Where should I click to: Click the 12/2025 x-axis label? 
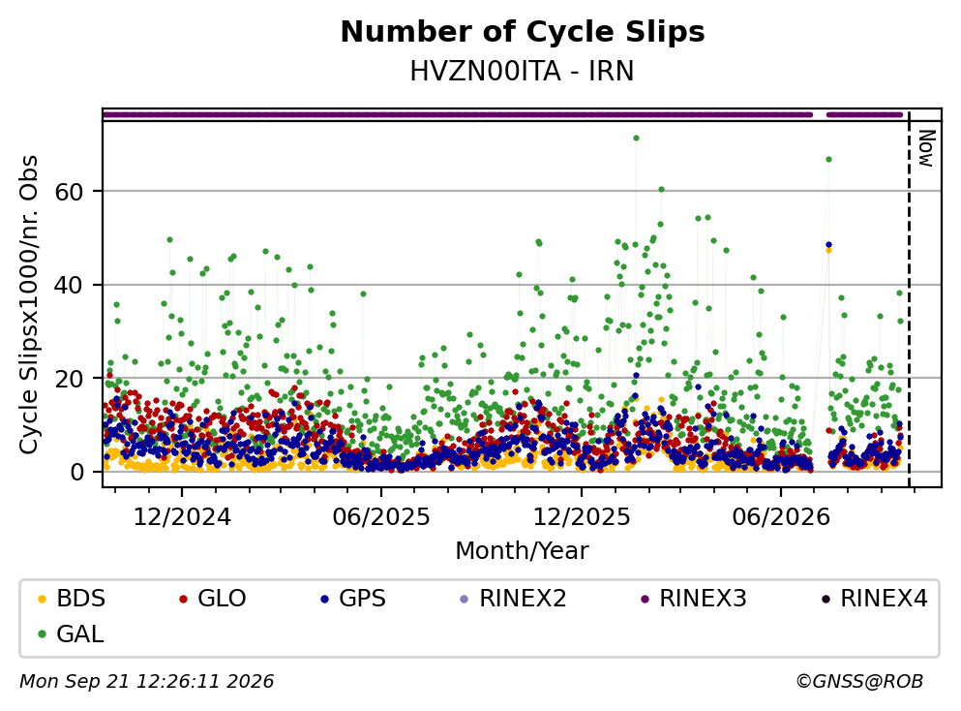(581, 517)
